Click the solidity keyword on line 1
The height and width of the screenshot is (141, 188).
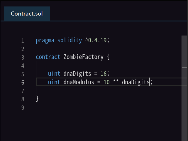[x=70, y=40]
